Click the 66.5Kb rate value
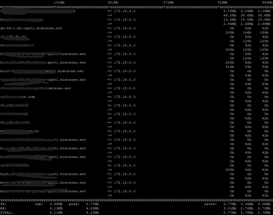The height and width of the screenshot is (215, 273). [230, 15]
